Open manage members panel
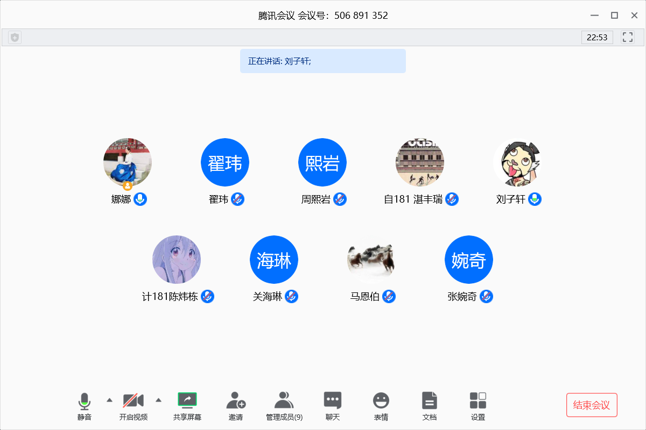The width and height of the screenshot is (646, 430). point(284,400)
